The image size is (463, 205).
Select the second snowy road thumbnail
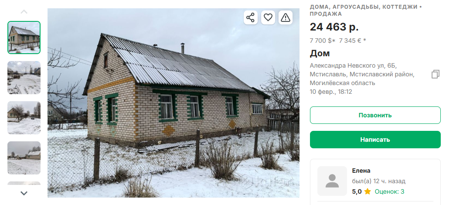(x=24, y=78)
